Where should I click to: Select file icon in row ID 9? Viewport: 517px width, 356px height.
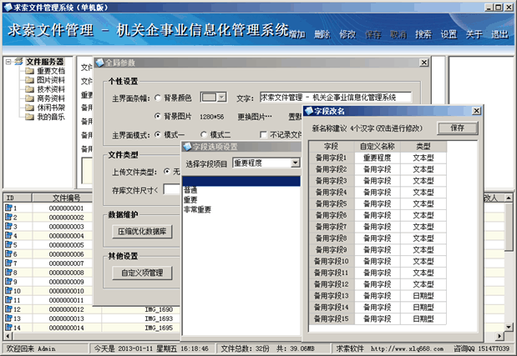(8, 282)
